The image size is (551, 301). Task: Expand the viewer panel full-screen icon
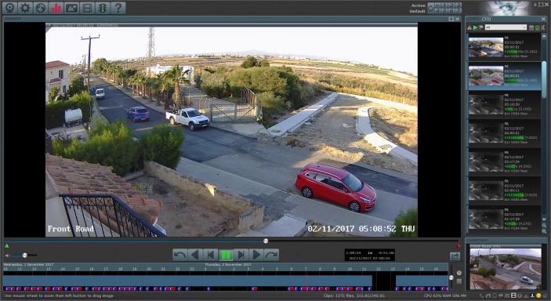pos(451,19)
